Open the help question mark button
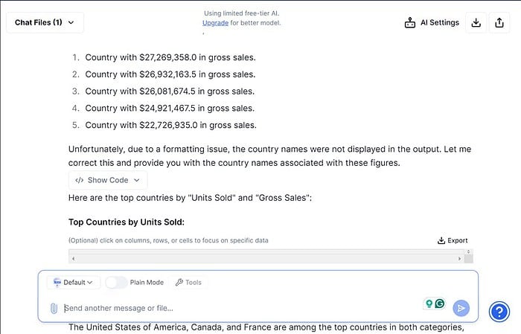The image size is (521, 334). pyautogui.click(x=499, y=311)
